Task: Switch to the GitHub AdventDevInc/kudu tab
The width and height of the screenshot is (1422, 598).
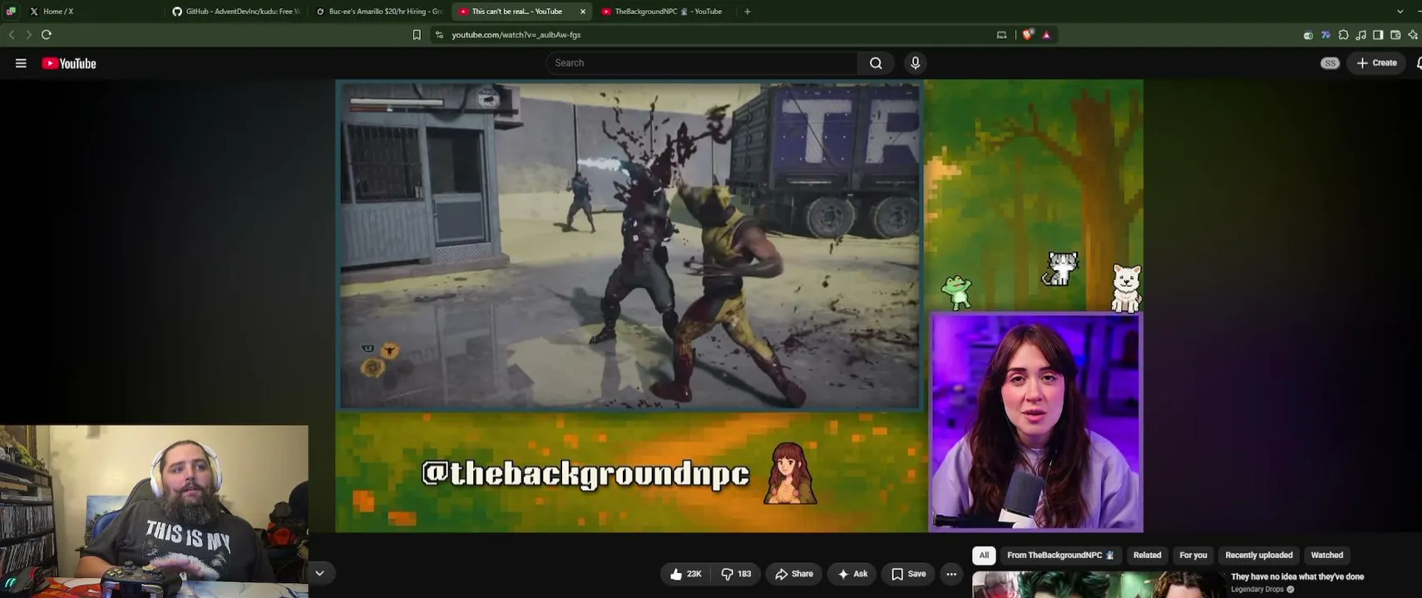Action: [236, 12]
